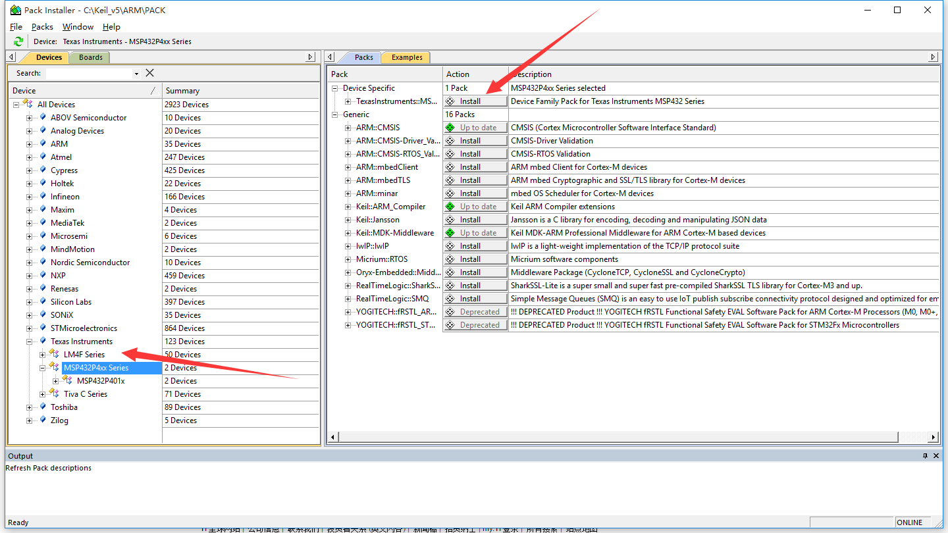Click Up to date button for Keil::MDK-Middleware
The image size is (948, 533).
click(475, 233)
